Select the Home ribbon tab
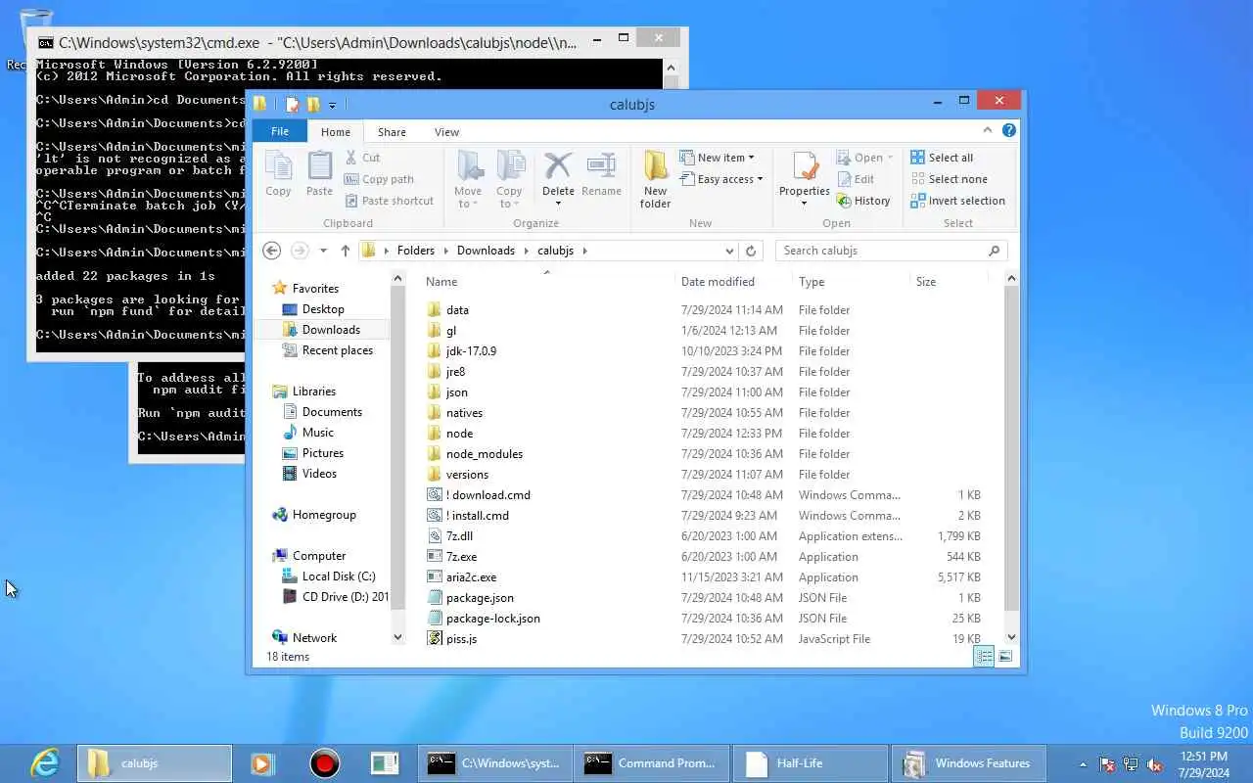This screenshot has height=783, width=1253. click(336, 132)
